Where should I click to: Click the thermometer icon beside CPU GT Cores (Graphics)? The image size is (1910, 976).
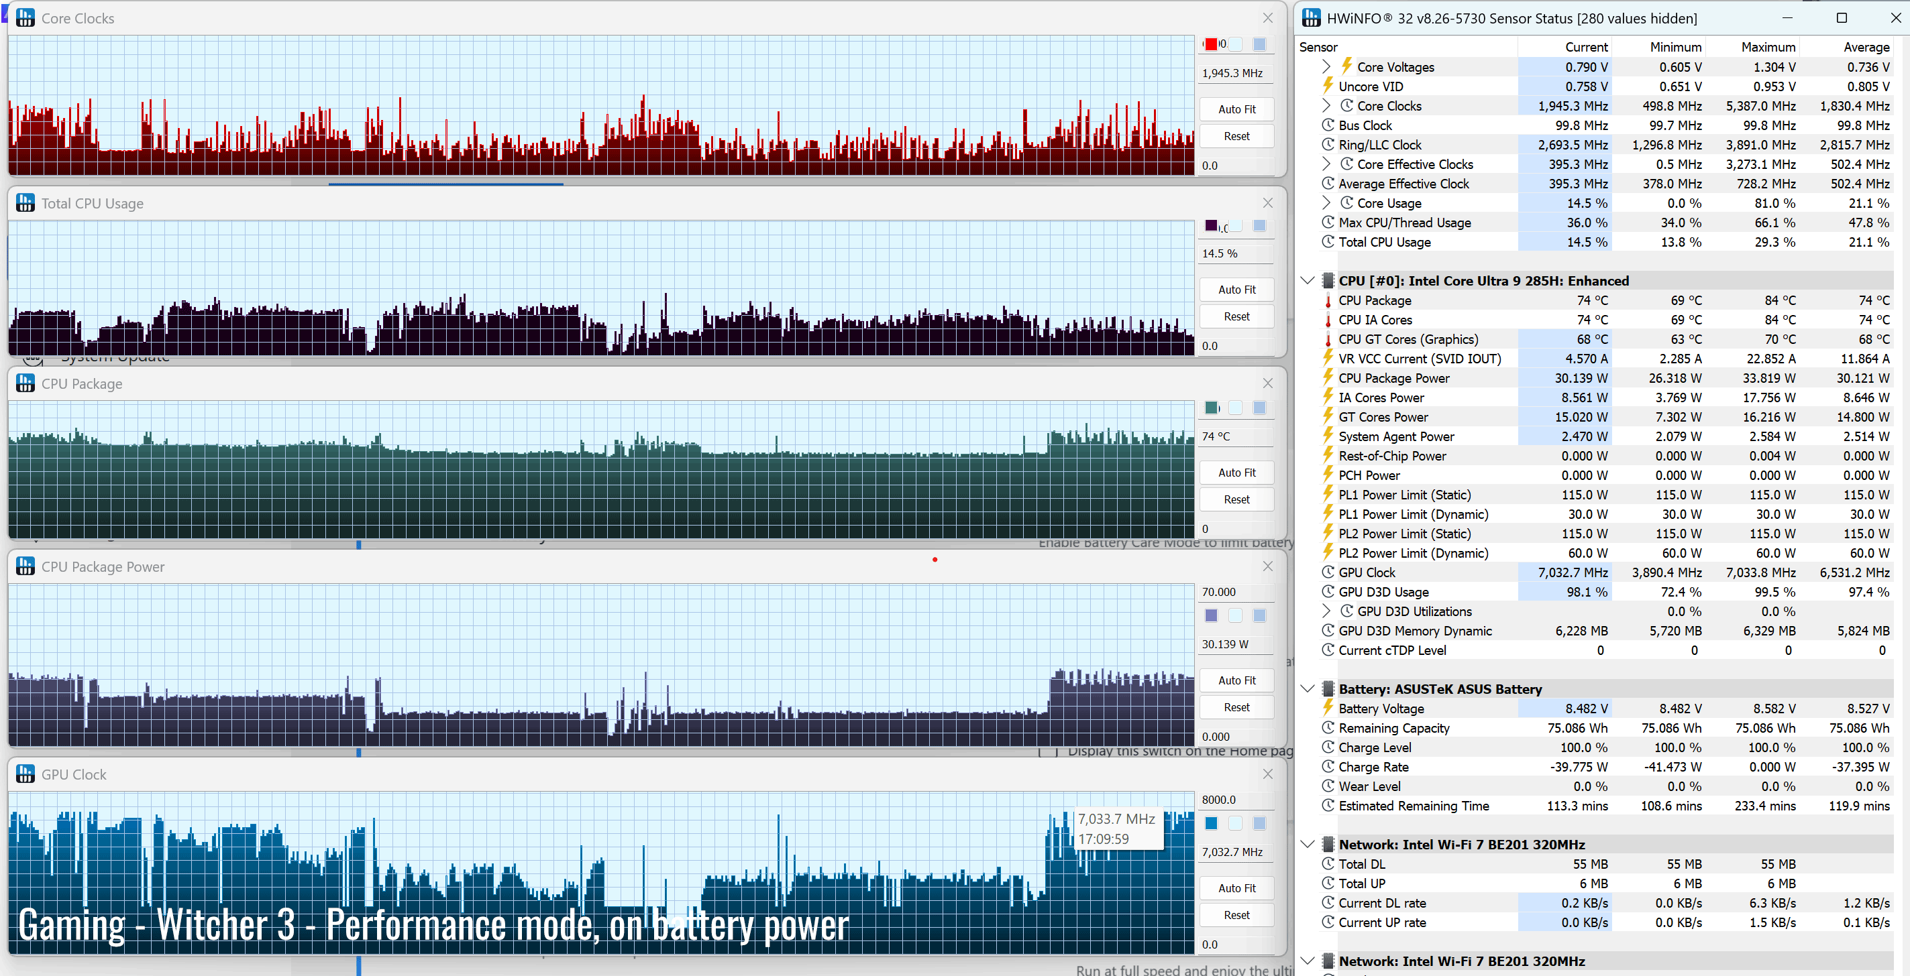click(x=1328, y=339)
